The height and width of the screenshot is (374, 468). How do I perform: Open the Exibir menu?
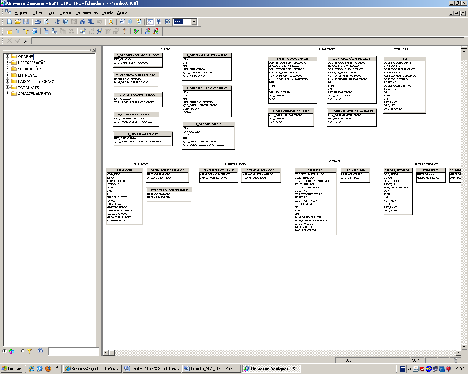point(51,12)
